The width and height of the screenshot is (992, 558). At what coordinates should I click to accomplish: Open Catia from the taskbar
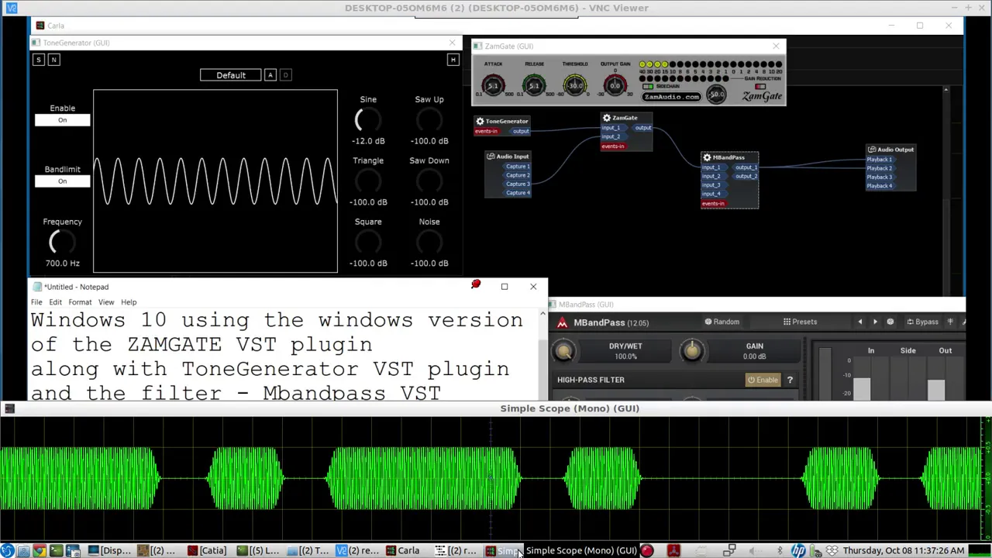tap(207, 551)
